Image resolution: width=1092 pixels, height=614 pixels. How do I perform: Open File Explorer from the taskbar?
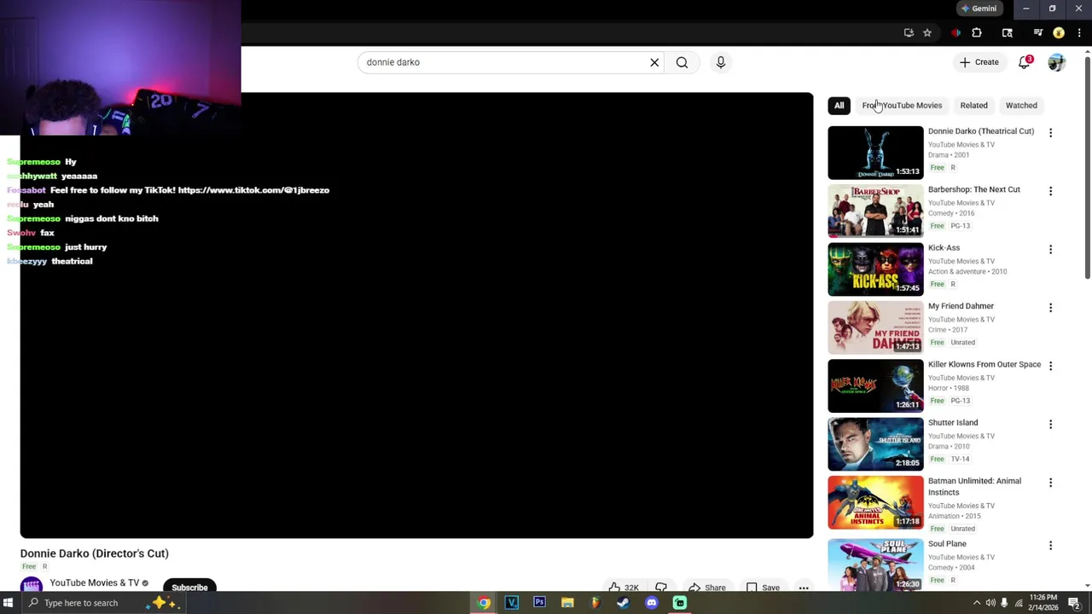tap(567, 603)
